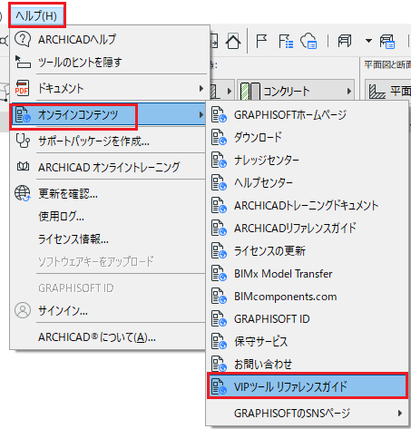Click the flag icon in toolbar
411x429 pixels.
(x=261, y=41)
